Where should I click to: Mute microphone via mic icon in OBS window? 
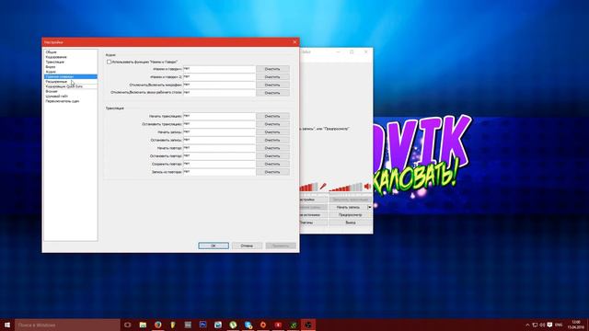point(323,186)
